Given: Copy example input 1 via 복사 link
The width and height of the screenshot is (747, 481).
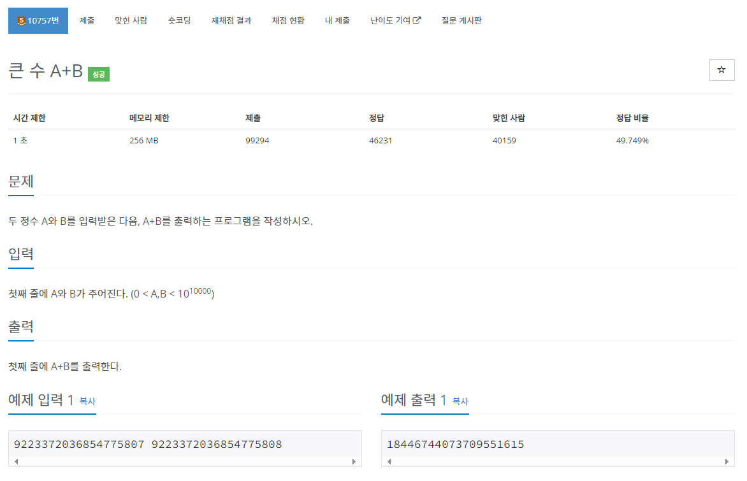Looking at the screenshot, I should click(88, 401).
